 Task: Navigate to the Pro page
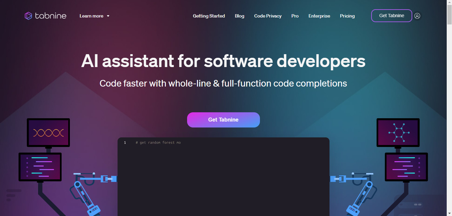[x=295, y=16]
